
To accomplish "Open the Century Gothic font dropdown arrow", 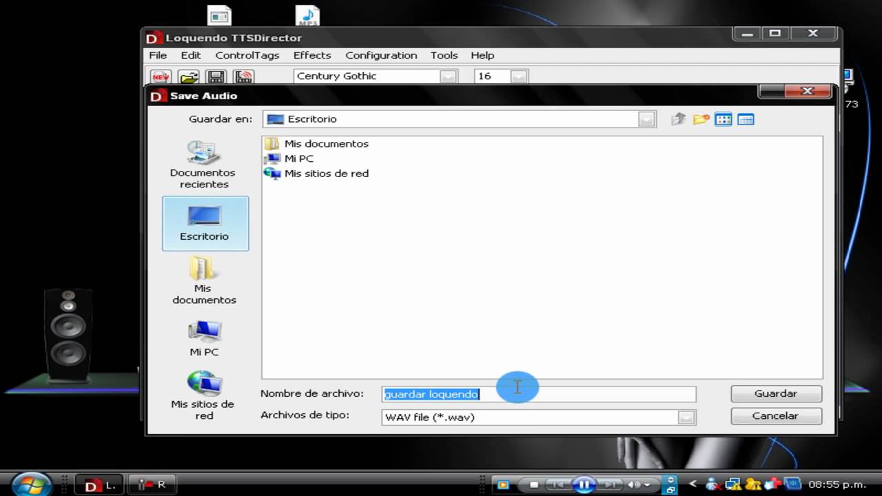I will pyautogui.click(x=449, y=76).
